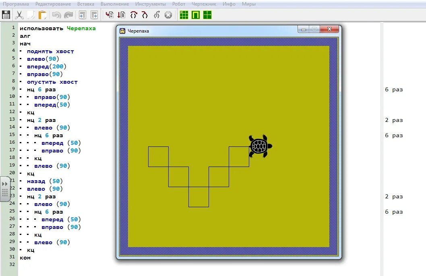Click 'нц 2 раз' on line 23
426x276 pixels.
[x=41, y=196]
